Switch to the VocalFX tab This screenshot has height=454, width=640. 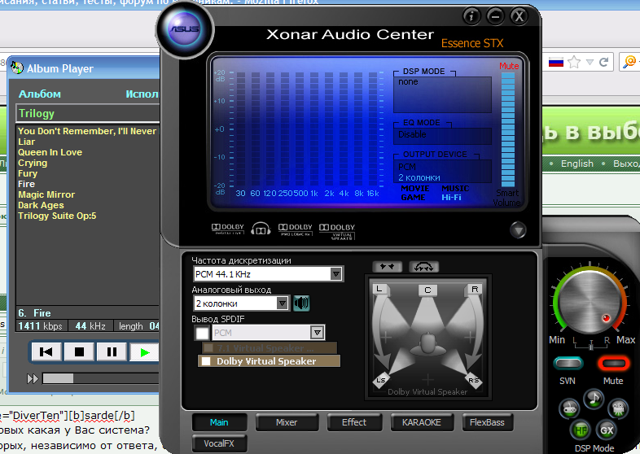coord(219,443)
